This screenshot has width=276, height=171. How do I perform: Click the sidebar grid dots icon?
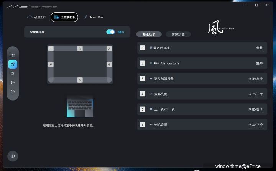13,55
